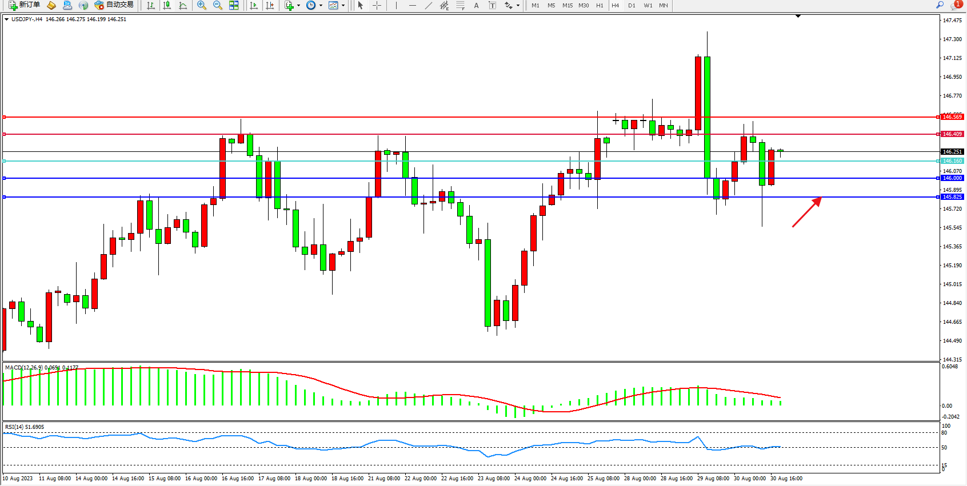Open the search magnifier icon
Screen dimensions: 967x486
pyautogui.click(x=940, y=5)
